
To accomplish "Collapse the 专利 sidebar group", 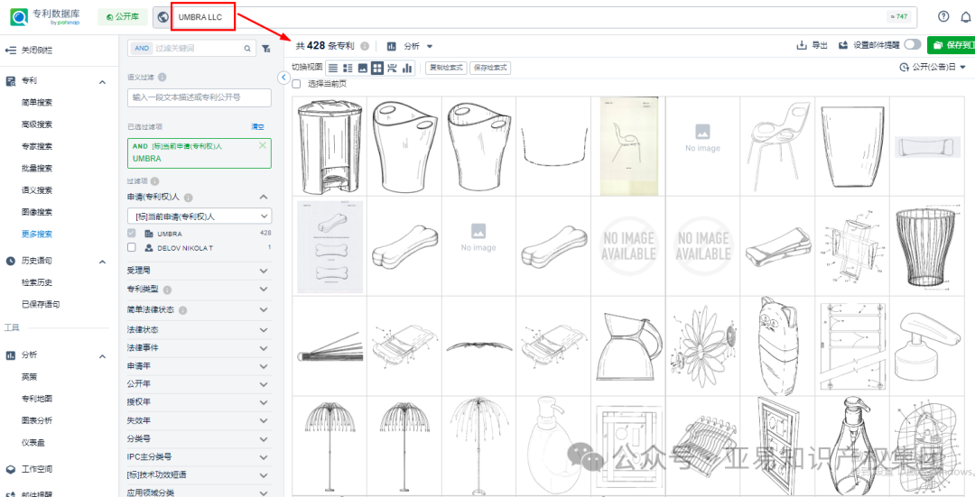I will 102,81.
